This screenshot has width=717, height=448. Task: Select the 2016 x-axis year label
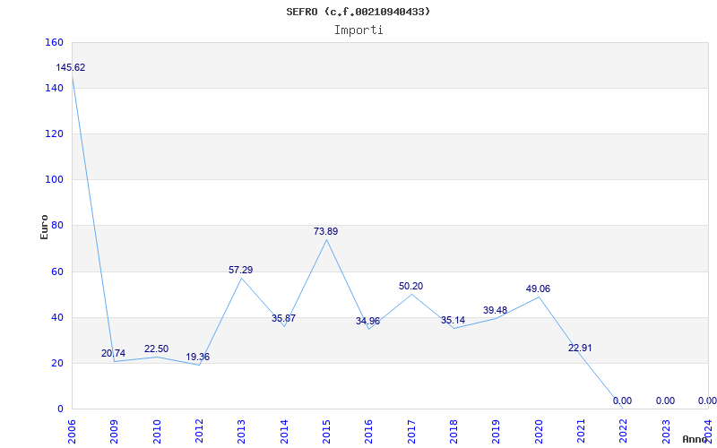[369, 431]
